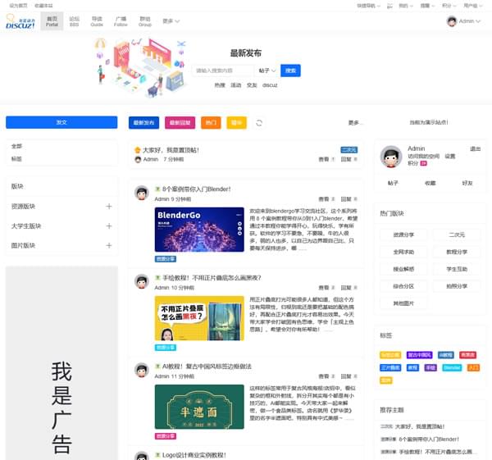
Task: Select the yellow 精华 filter button
Action: [237, 123]
